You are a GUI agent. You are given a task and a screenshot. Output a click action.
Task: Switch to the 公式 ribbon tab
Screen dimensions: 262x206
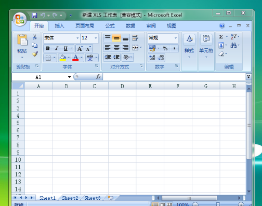click(110, 26)
